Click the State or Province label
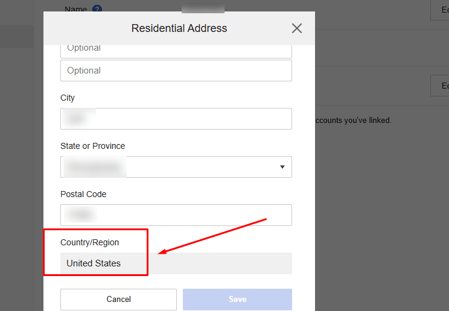449x311 pixels. coord(93,146)
